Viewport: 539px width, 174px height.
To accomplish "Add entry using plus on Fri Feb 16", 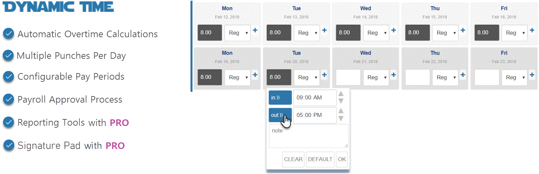I will [x=532, y=31].
